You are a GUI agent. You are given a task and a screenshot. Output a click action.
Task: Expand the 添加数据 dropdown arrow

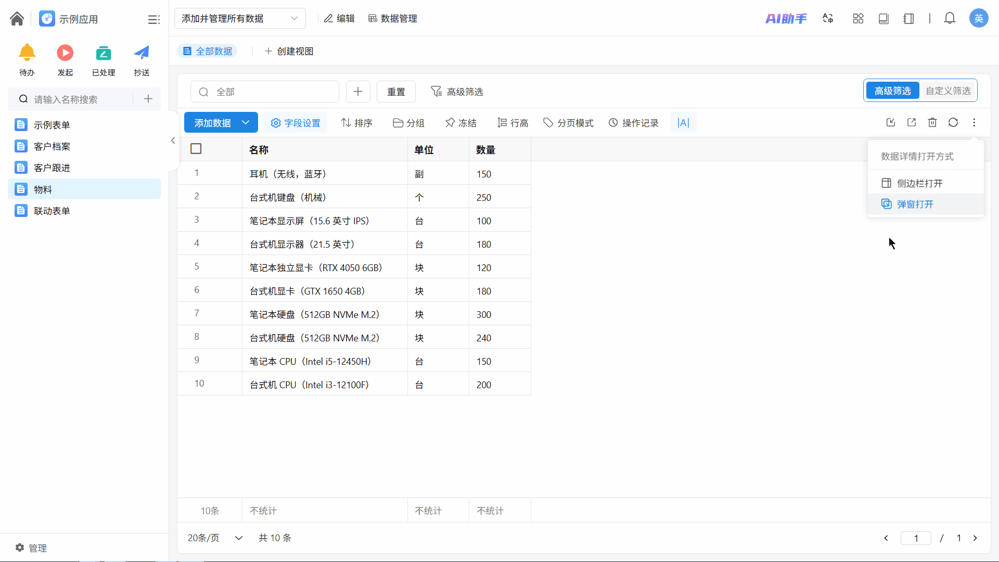click(x=246, y=123)
